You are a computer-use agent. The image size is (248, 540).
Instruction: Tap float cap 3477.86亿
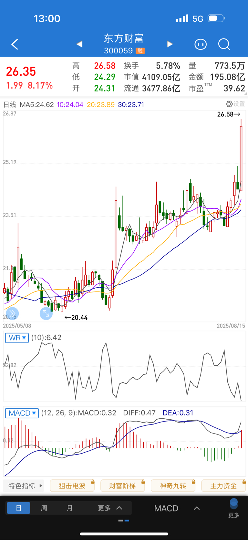(161, 88)
